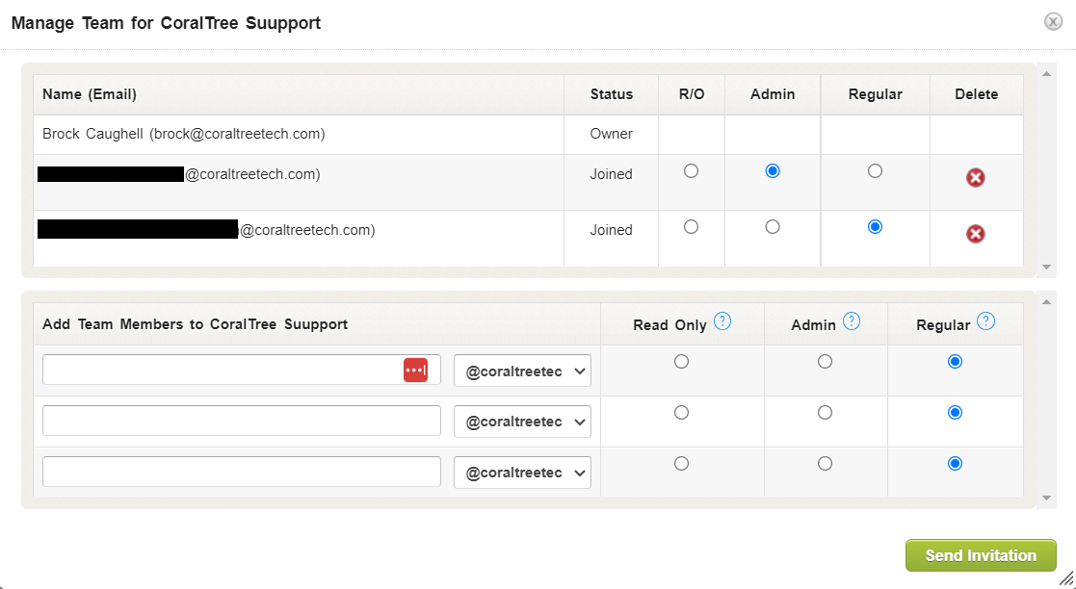This screenshot has height=589, width=1076.
Task: Set second joined member to Admin
Action: click(773, 227)
